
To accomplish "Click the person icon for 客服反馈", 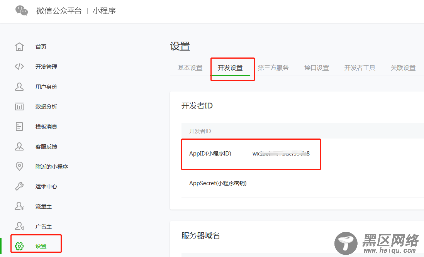I will point(19,147).
